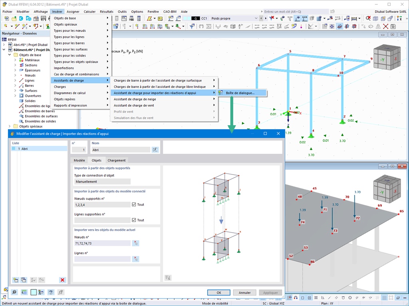Screen dimensions: 409x306
Task: Click the red cross delete icon in toolbar
Action: (385, 26)
